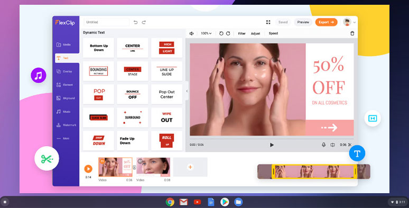Screen dimensions: 409x208
Task: Click the floating transition icon circle
Action: pyautogui.click(x=373, y=119)
